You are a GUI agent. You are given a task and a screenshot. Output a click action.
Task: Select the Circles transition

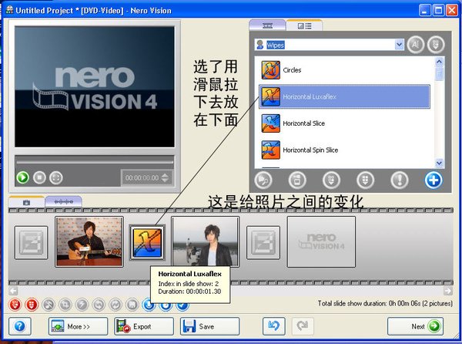344,70
